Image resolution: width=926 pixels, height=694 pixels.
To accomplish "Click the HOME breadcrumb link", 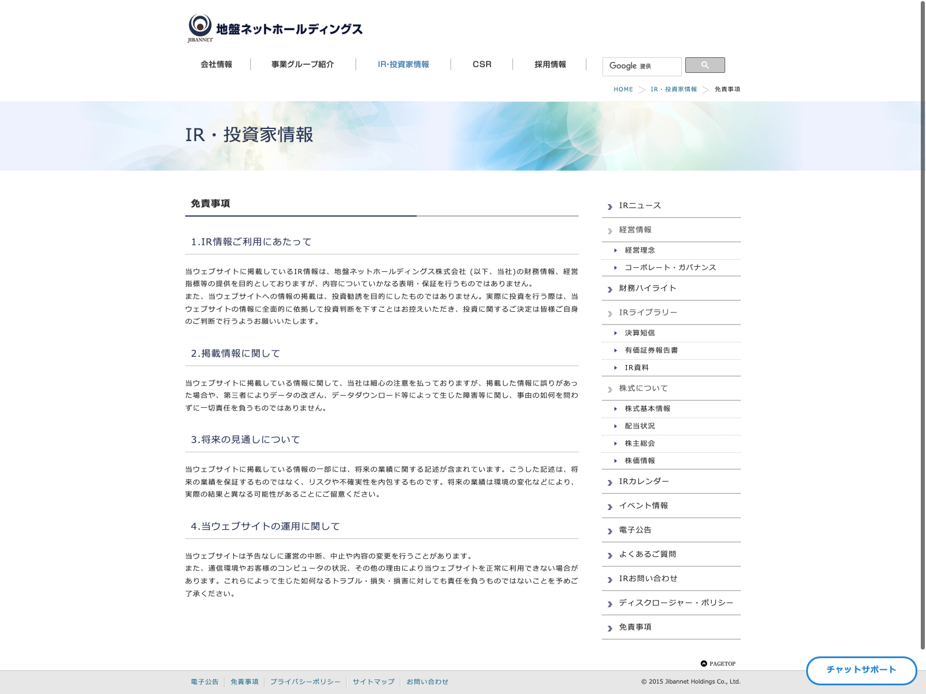I will pyautogui.click(x=623, y=90).
